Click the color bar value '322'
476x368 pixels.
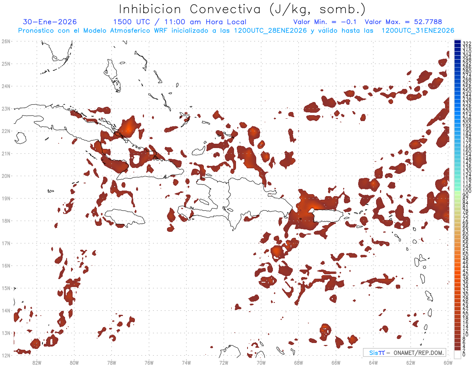pos(467,43)
